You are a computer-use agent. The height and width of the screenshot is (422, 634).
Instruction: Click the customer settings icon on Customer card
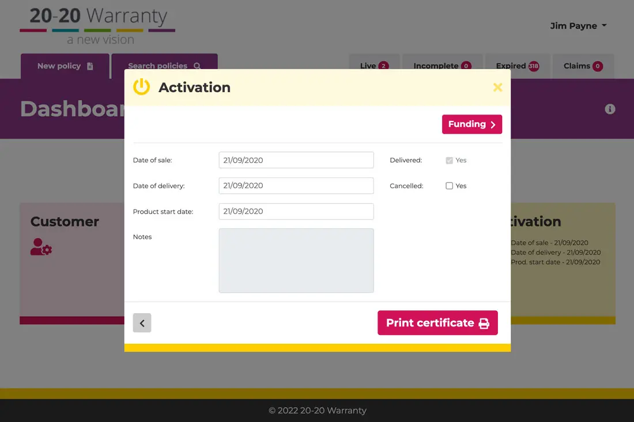[x=41, y=246]
